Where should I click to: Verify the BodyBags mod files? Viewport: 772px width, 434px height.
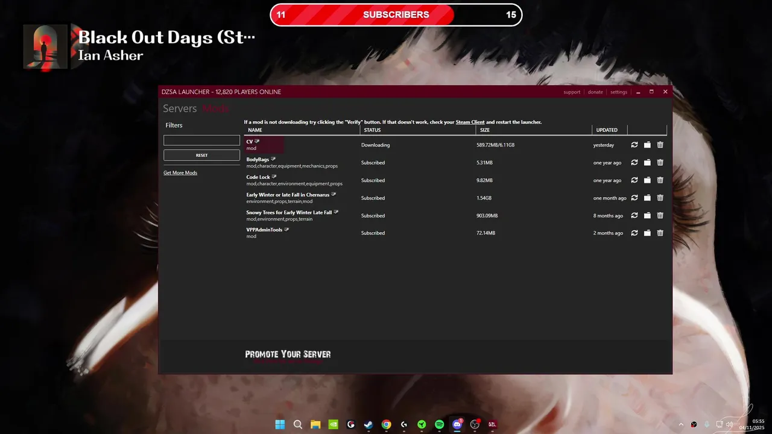pyautogui.click(x=634, y=162)
